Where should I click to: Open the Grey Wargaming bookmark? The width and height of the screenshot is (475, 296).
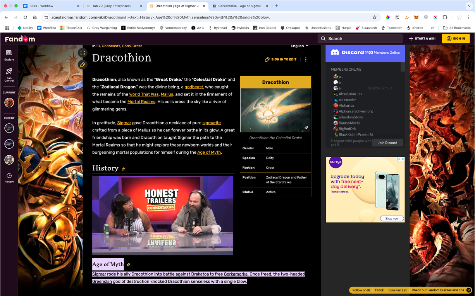(x=102, y=28)
